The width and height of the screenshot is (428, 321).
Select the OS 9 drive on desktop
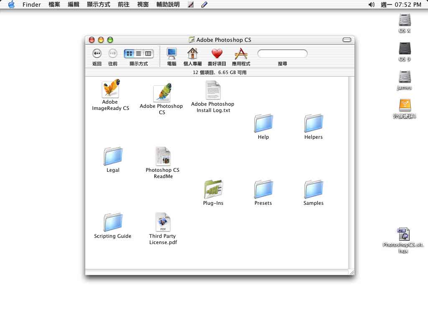pos(405,48)
